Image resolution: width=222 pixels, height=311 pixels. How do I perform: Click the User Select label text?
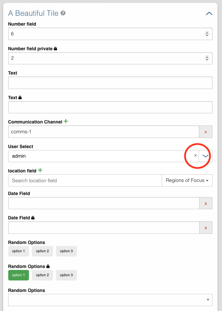tap(20, 146)
